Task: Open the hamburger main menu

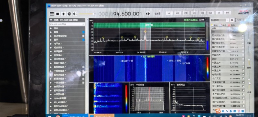Action: tap(52, 14)
